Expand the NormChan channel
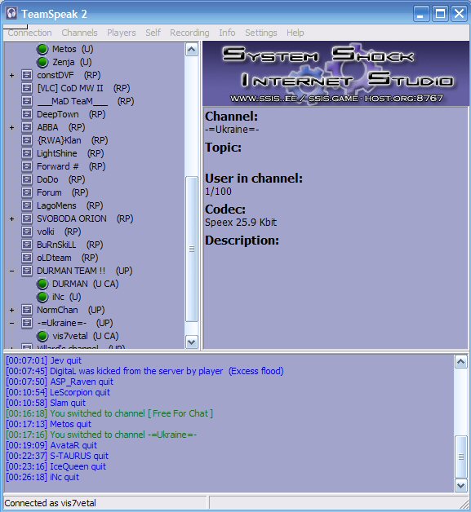Image resolution: width=471 pixels, height=512 pixels. 11,310
